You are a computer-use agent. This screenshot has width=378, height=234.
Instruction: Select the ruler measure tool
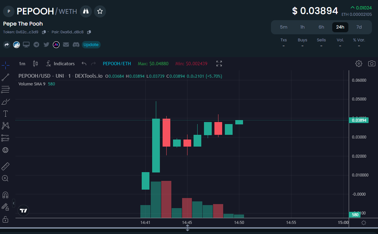[5, 166]
